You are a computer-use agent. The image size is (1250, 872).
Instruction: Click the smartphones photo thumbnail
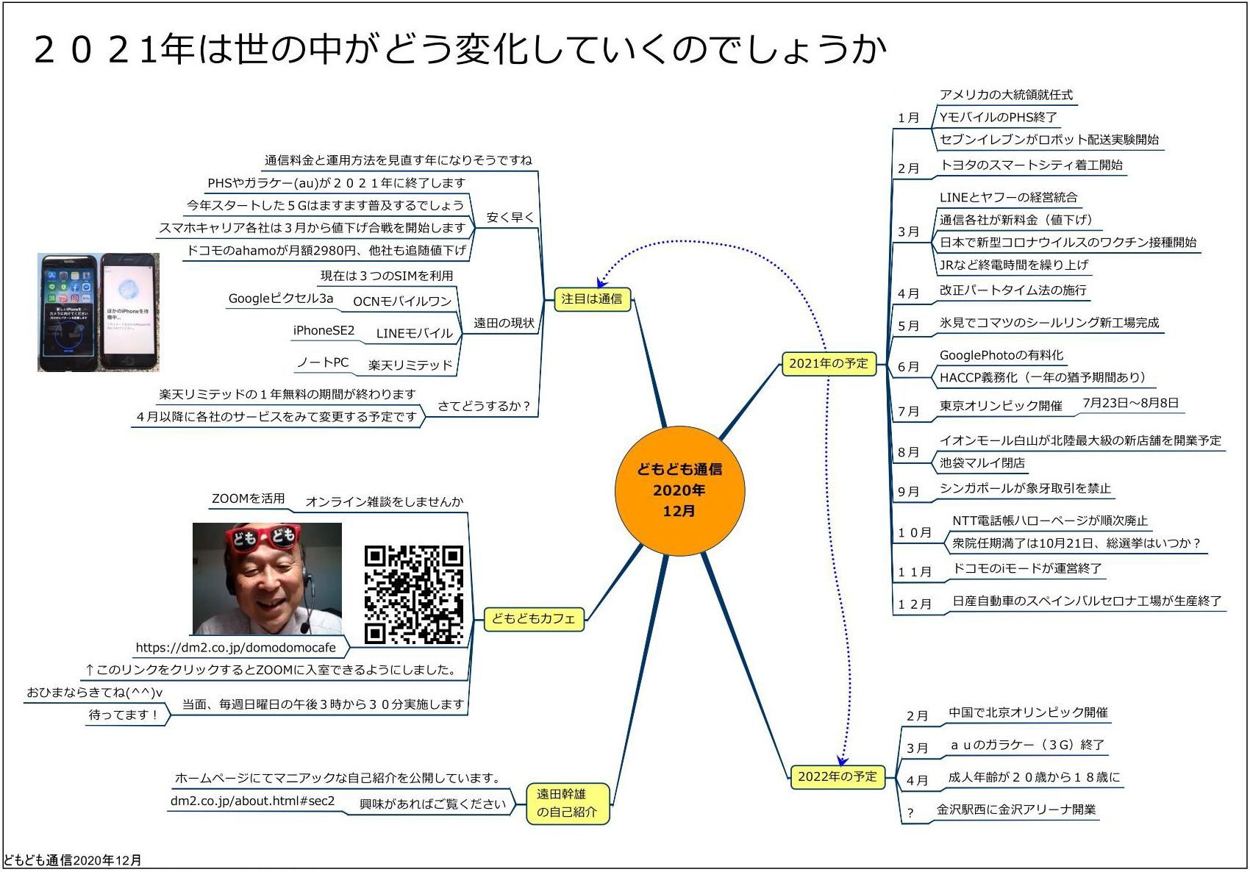[x=99, y=312]
